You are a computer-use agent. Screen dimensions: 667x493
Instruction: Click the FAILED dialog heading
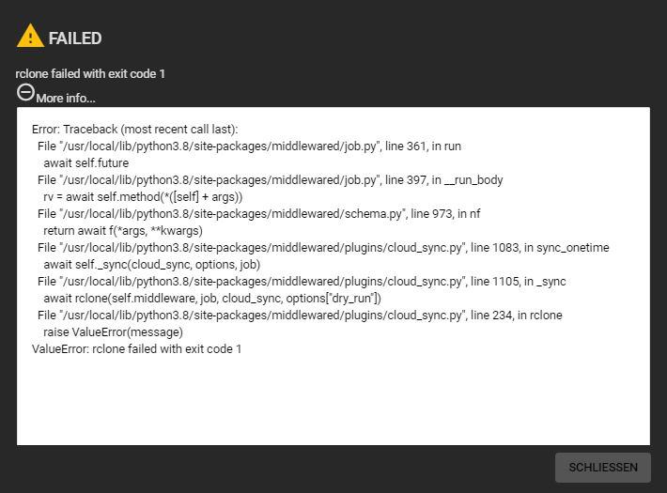point(75,39)
